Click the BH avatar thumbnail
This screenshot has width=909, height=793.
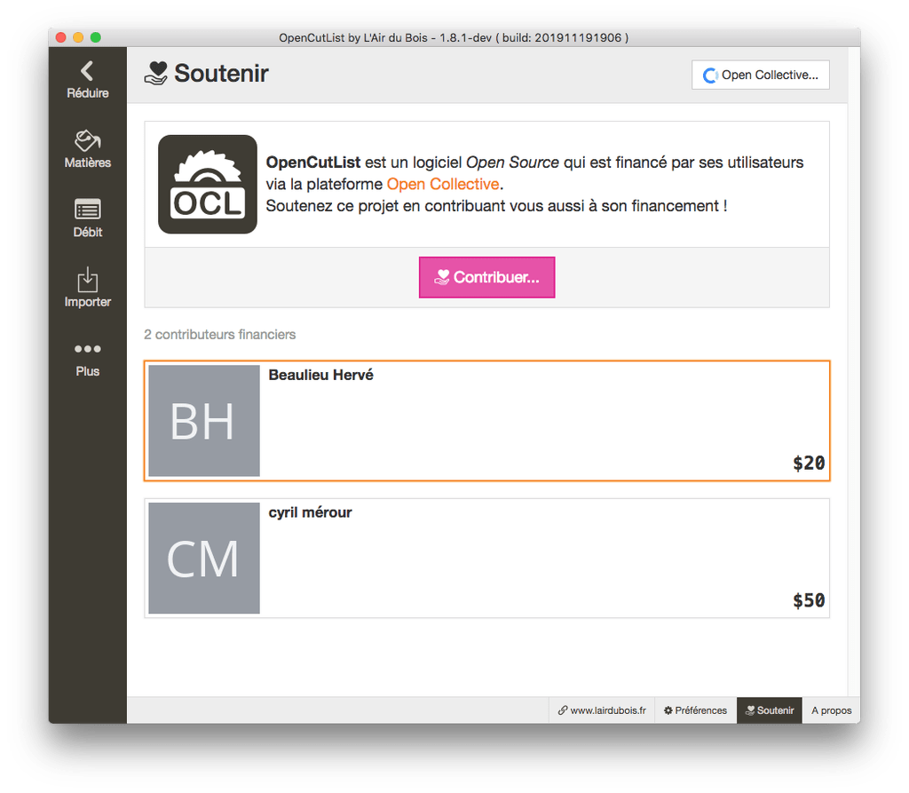pos(204,421)
